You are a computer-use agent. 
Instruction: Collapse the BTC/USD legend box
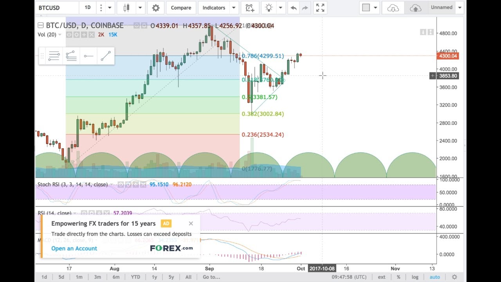40,25
